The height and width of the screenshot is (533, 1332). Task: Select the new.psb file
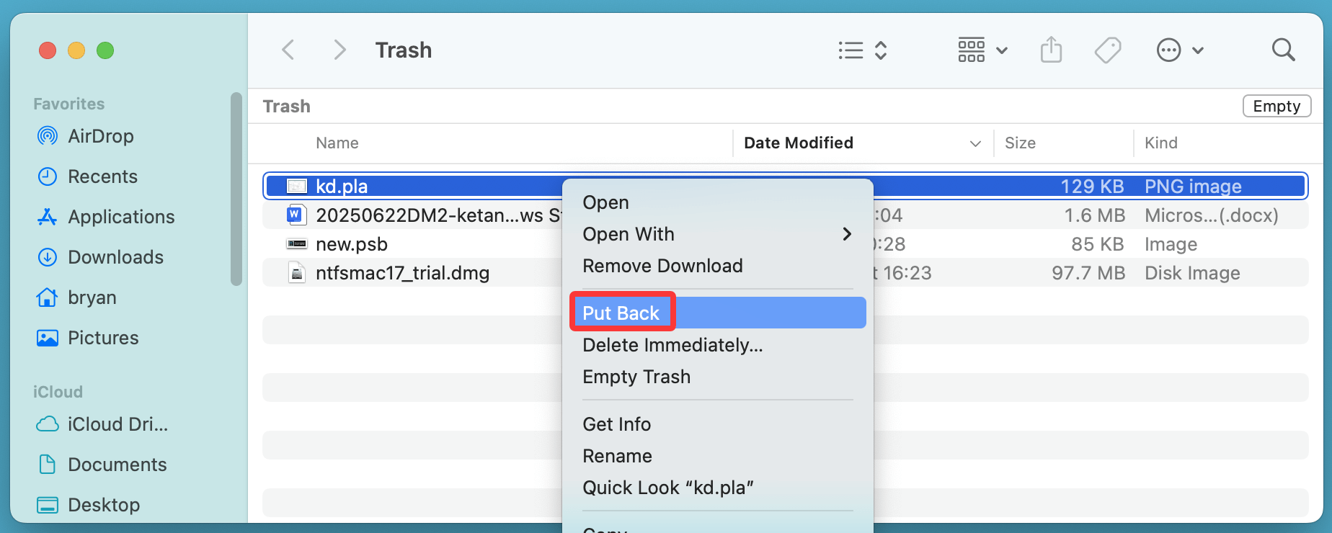click(x=352, y=244)
